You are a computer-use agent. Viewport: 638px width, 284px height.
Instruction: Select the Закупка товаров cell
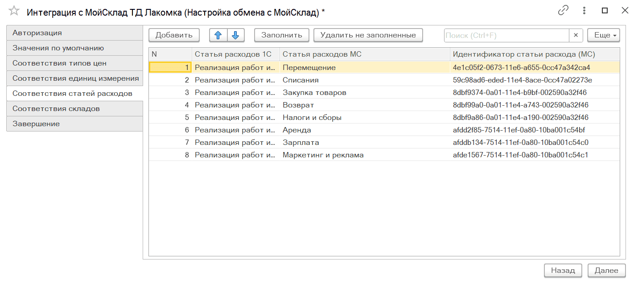[x=365, y=92]
